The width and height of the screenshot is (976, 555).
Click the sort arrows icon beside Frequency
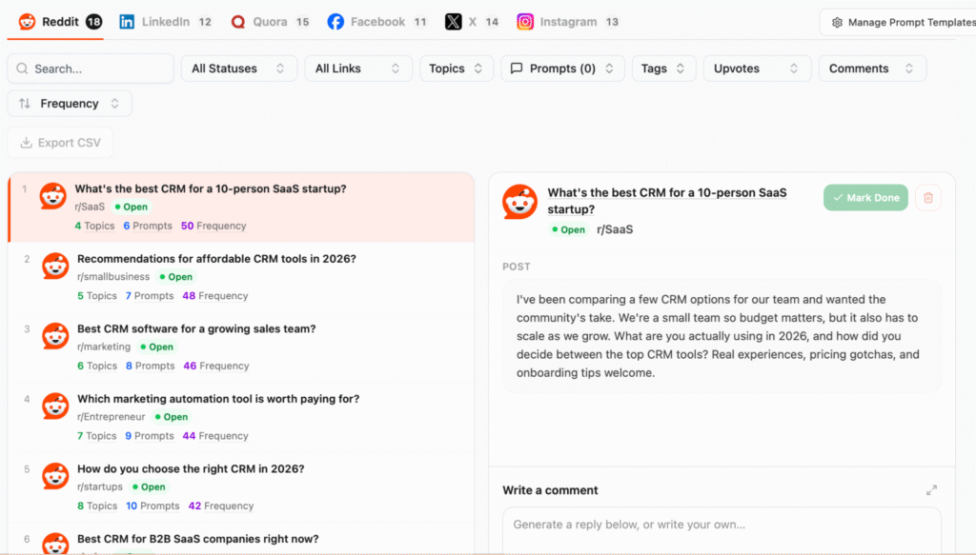point(24,103)
